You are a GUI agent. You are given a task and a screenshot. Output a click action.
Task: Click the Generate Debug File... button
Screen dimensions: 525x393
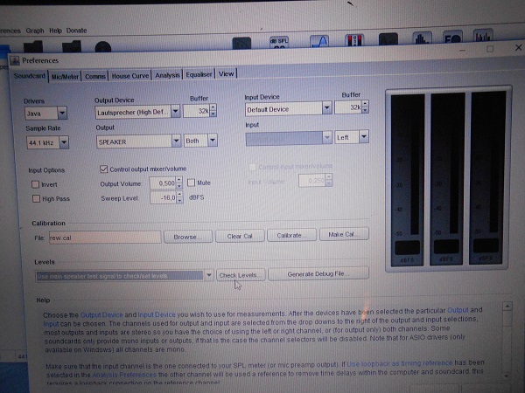point(318,273)
